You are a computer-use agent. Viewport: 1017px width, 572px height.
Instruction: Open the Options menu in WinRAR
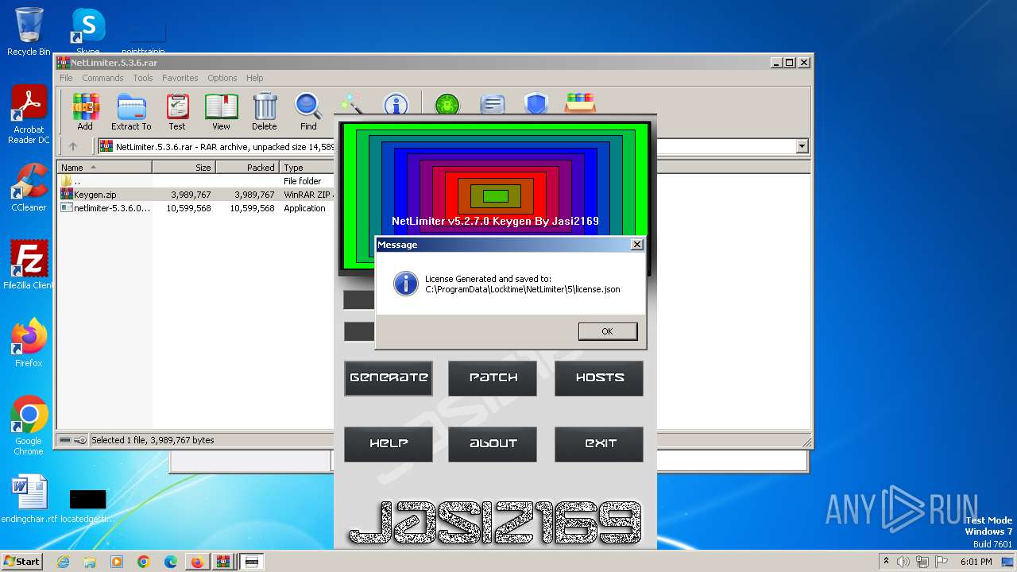tap(222, 78)
